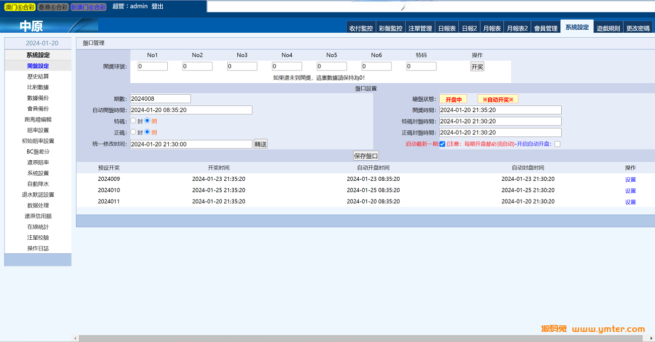Open 會員管理 menu tab
The image size is (655, 342).
point(546,28)
